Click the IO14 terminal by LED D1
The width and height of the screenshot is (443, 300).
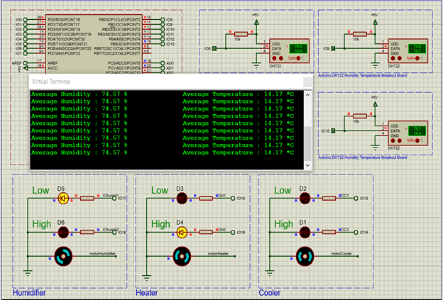coord(356,232)
